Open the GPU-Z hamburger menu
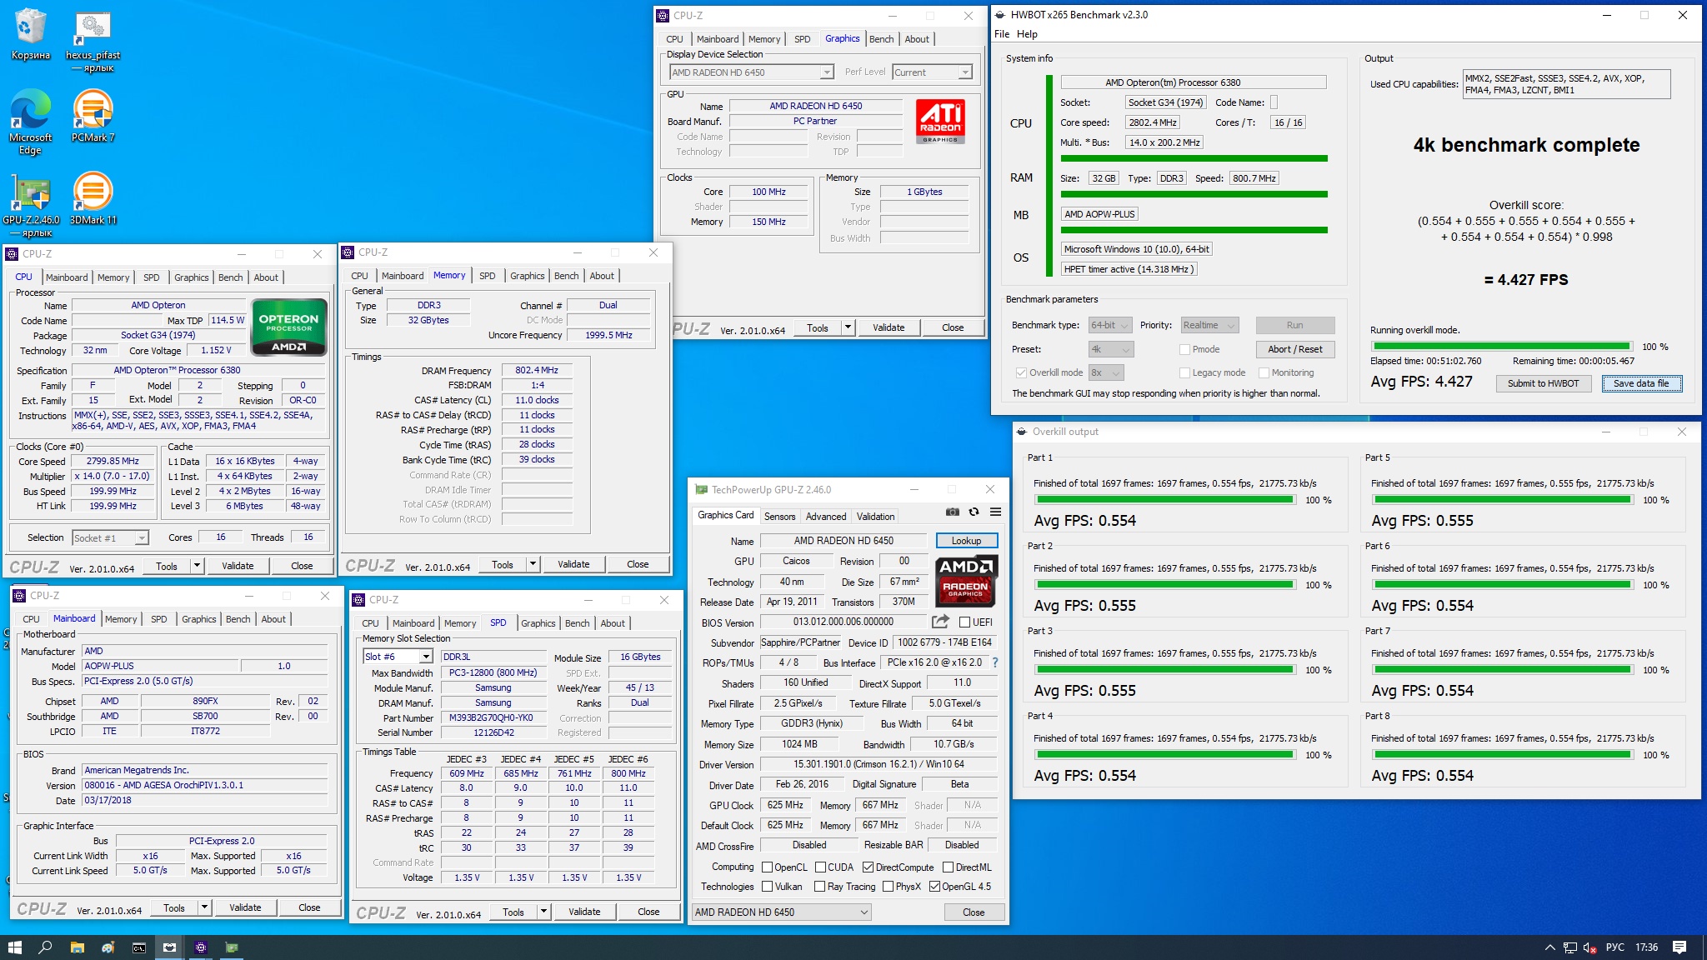 (x=995, y=512)
